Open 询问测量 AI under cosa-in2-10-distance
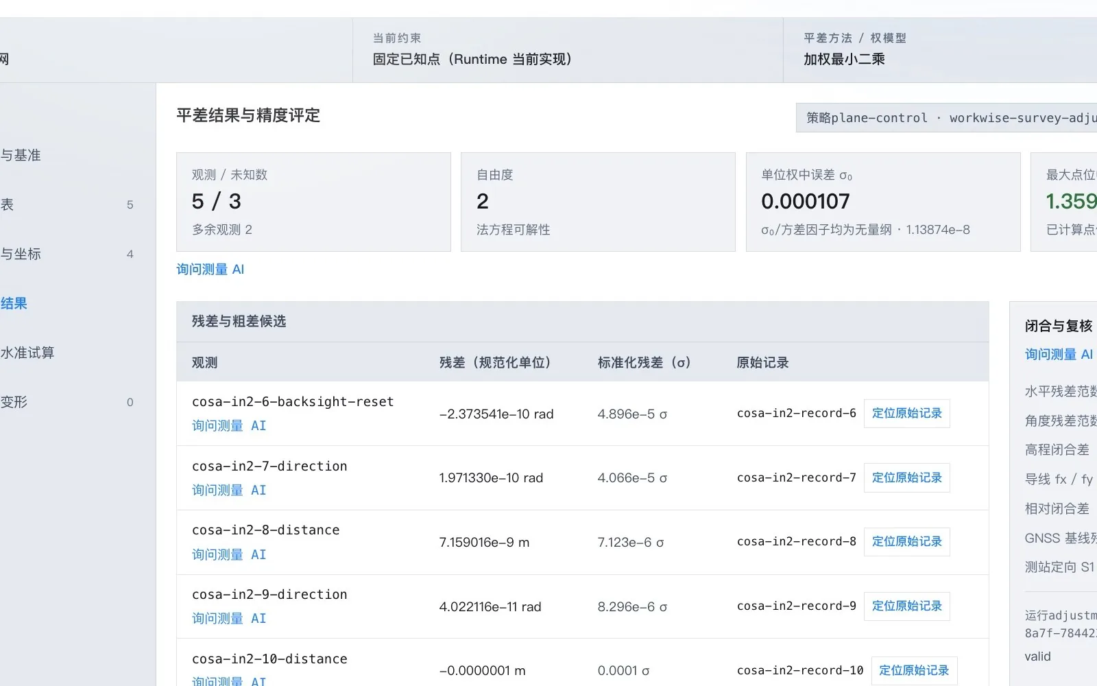The width and height of the screenshot is (1097, 686). [x=229, y=681]
